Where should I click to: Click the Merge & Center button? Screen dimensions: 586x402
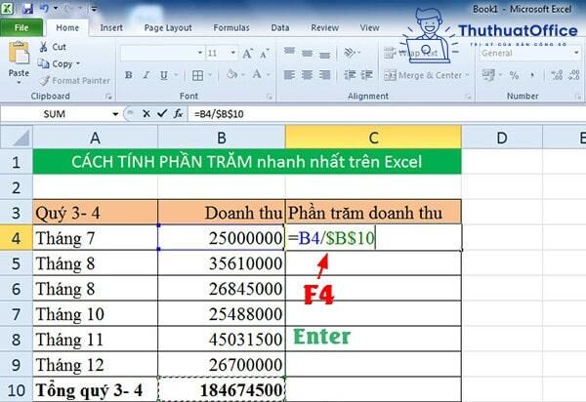point(423,75)
